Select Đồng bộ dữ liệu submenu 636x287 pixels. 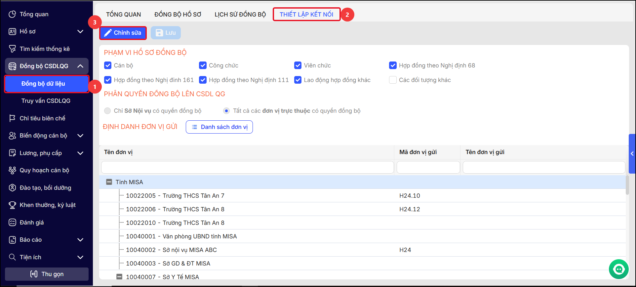pos(47,84)
